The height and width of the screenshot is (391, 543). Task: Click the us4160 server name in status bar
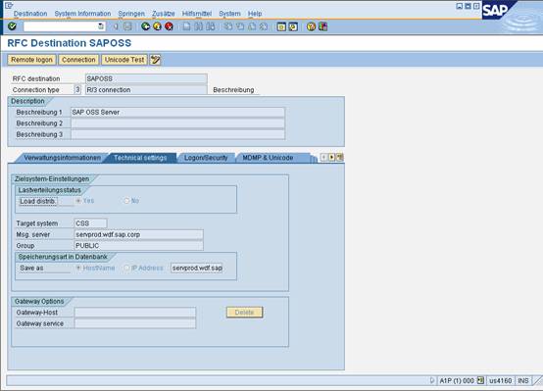click(x=501, y=380)
